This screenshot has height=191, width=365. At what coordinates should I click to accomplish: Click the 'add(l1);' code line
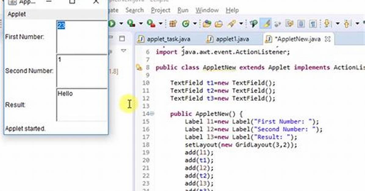coord(199,152)
